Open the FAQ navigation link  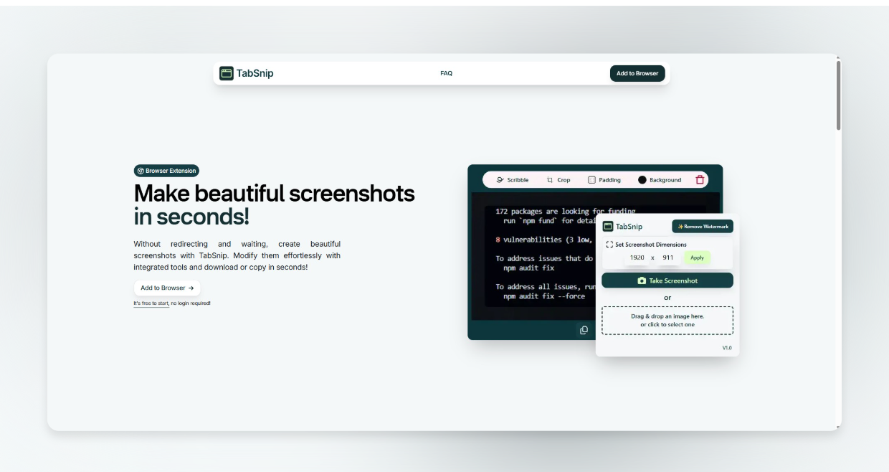(446, 73)
